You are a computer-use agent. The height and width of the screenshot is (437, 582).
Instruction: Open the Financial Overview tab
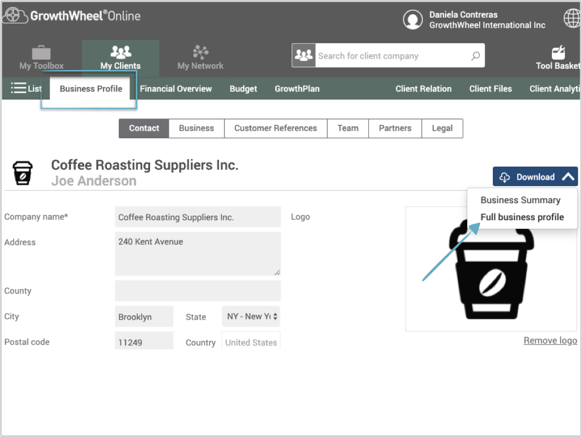tap(176, 88)
